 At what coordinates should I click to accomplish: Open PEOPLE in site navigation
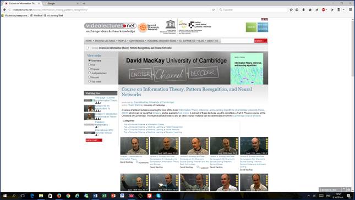coord(122,41)
